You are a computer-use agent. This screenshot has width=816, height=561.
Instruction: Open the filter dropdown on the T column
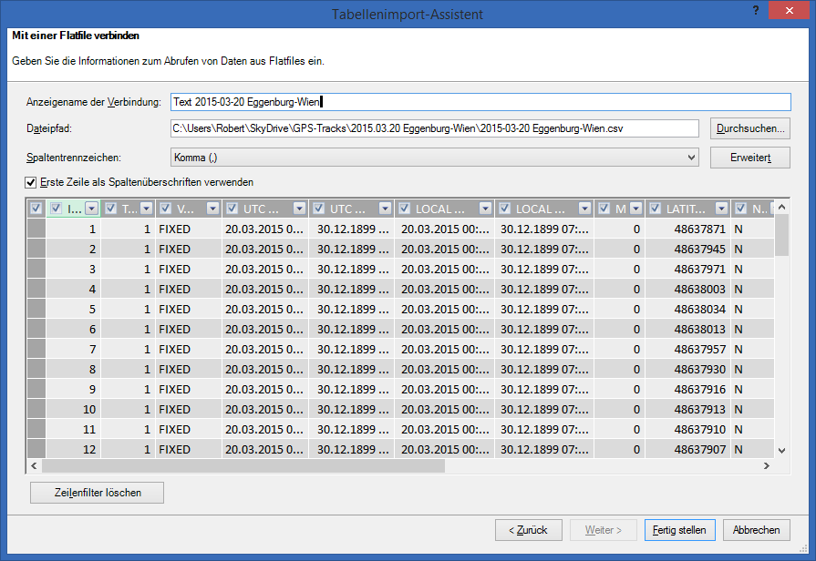click(x=148, y=208)
